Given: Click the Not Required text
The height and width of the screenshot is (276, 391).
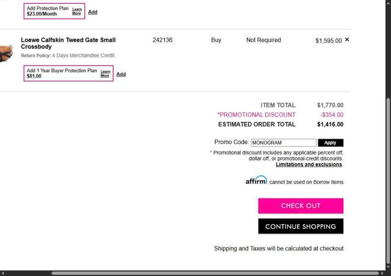Looking at the screenshot, I should click(263, 40).
